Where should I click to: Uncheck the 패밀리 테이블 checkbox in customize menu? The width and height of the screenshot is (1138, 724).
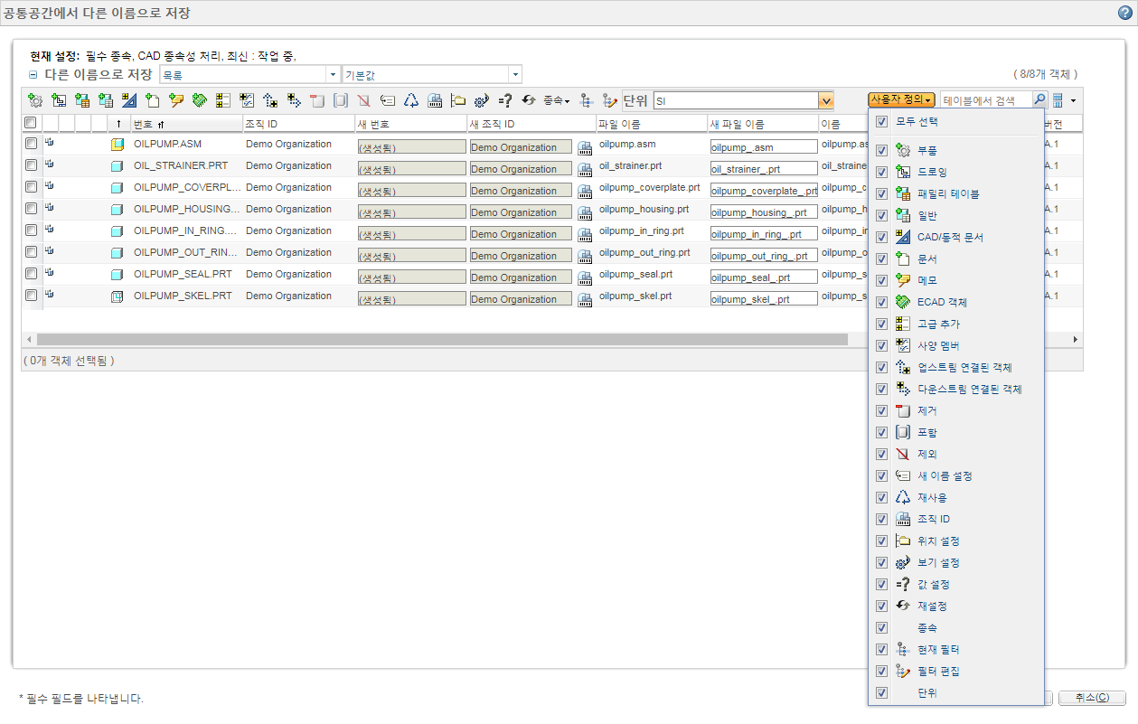coord(881,193)
